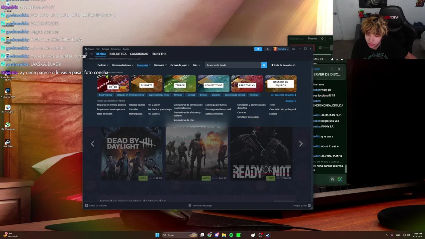Open the Lunar Client desktop icon
Viewport: 425px width, 239px height.
[8, 143]
